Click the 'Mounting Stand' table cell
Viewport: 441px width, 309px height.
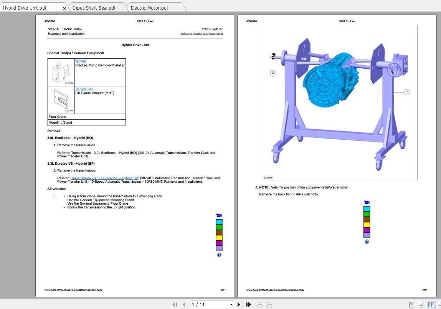[x=87, y=122]
